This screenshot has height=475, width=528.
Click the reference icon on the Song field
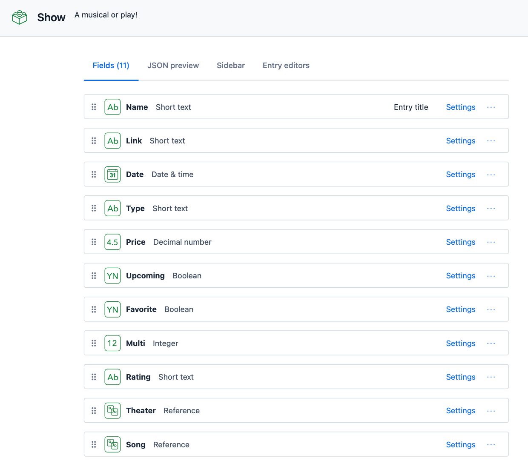112,444
